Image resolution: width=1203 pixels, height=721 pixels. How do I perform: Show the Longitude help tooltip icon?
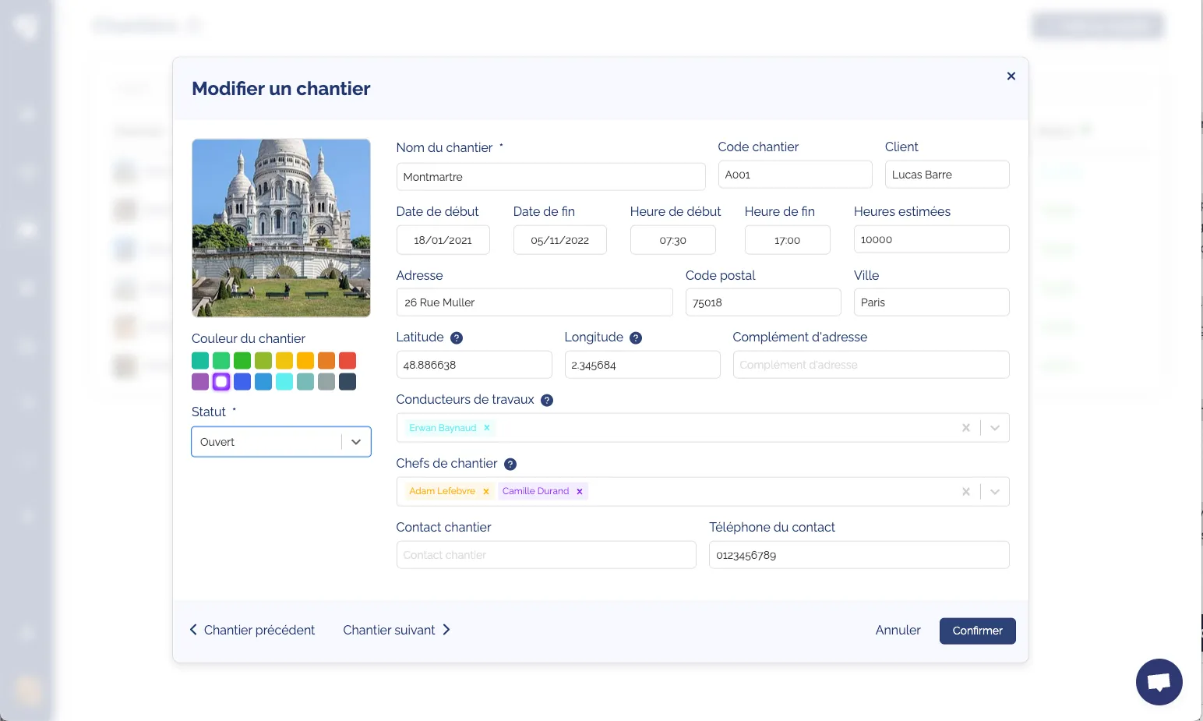coord(636,338)
